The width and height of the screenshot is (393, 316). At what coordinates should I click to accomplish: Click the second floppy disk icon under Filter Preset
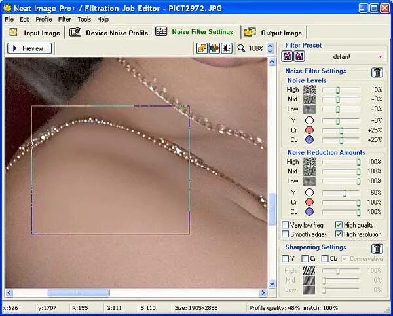tap(299, 56)
